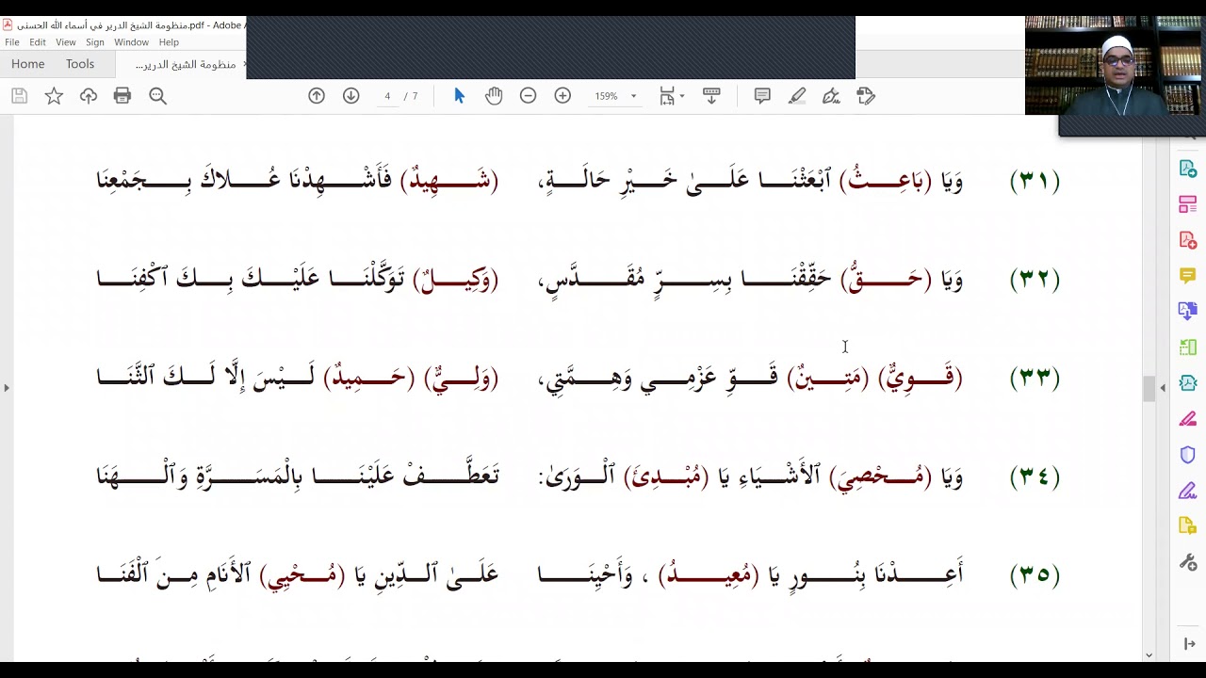1206x678 pixels.
Task: Switch to the Home tab
Action: (x=28, y=64)
